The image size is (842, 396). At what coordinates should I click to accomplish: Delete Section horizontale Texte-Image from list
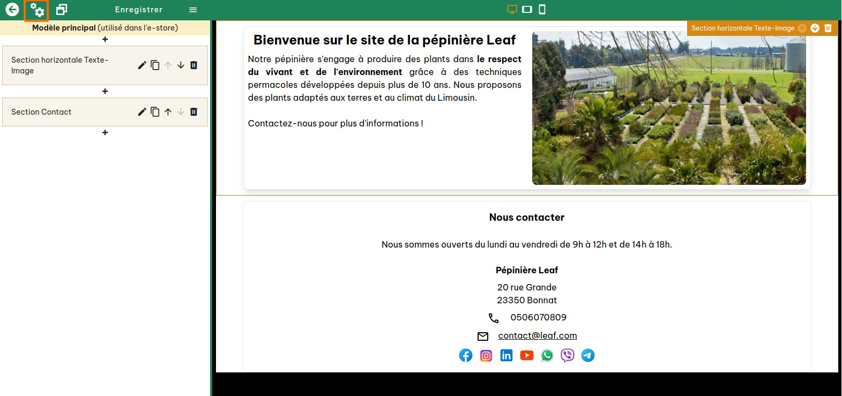click(194, 65)
